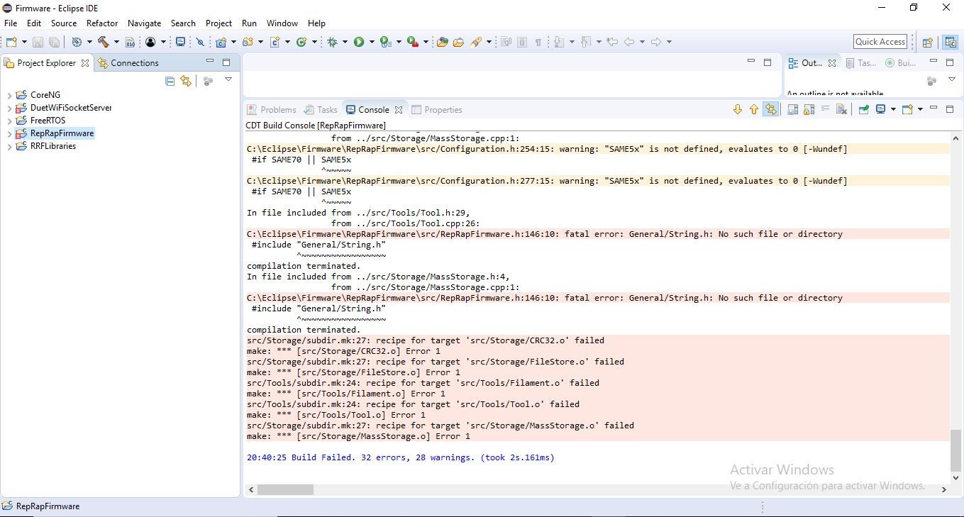Click 'make: *** [src/Tools/Tool.o] Error 1' line
The height and width of the screenshot is (517, 964).
tap(336, 415)
